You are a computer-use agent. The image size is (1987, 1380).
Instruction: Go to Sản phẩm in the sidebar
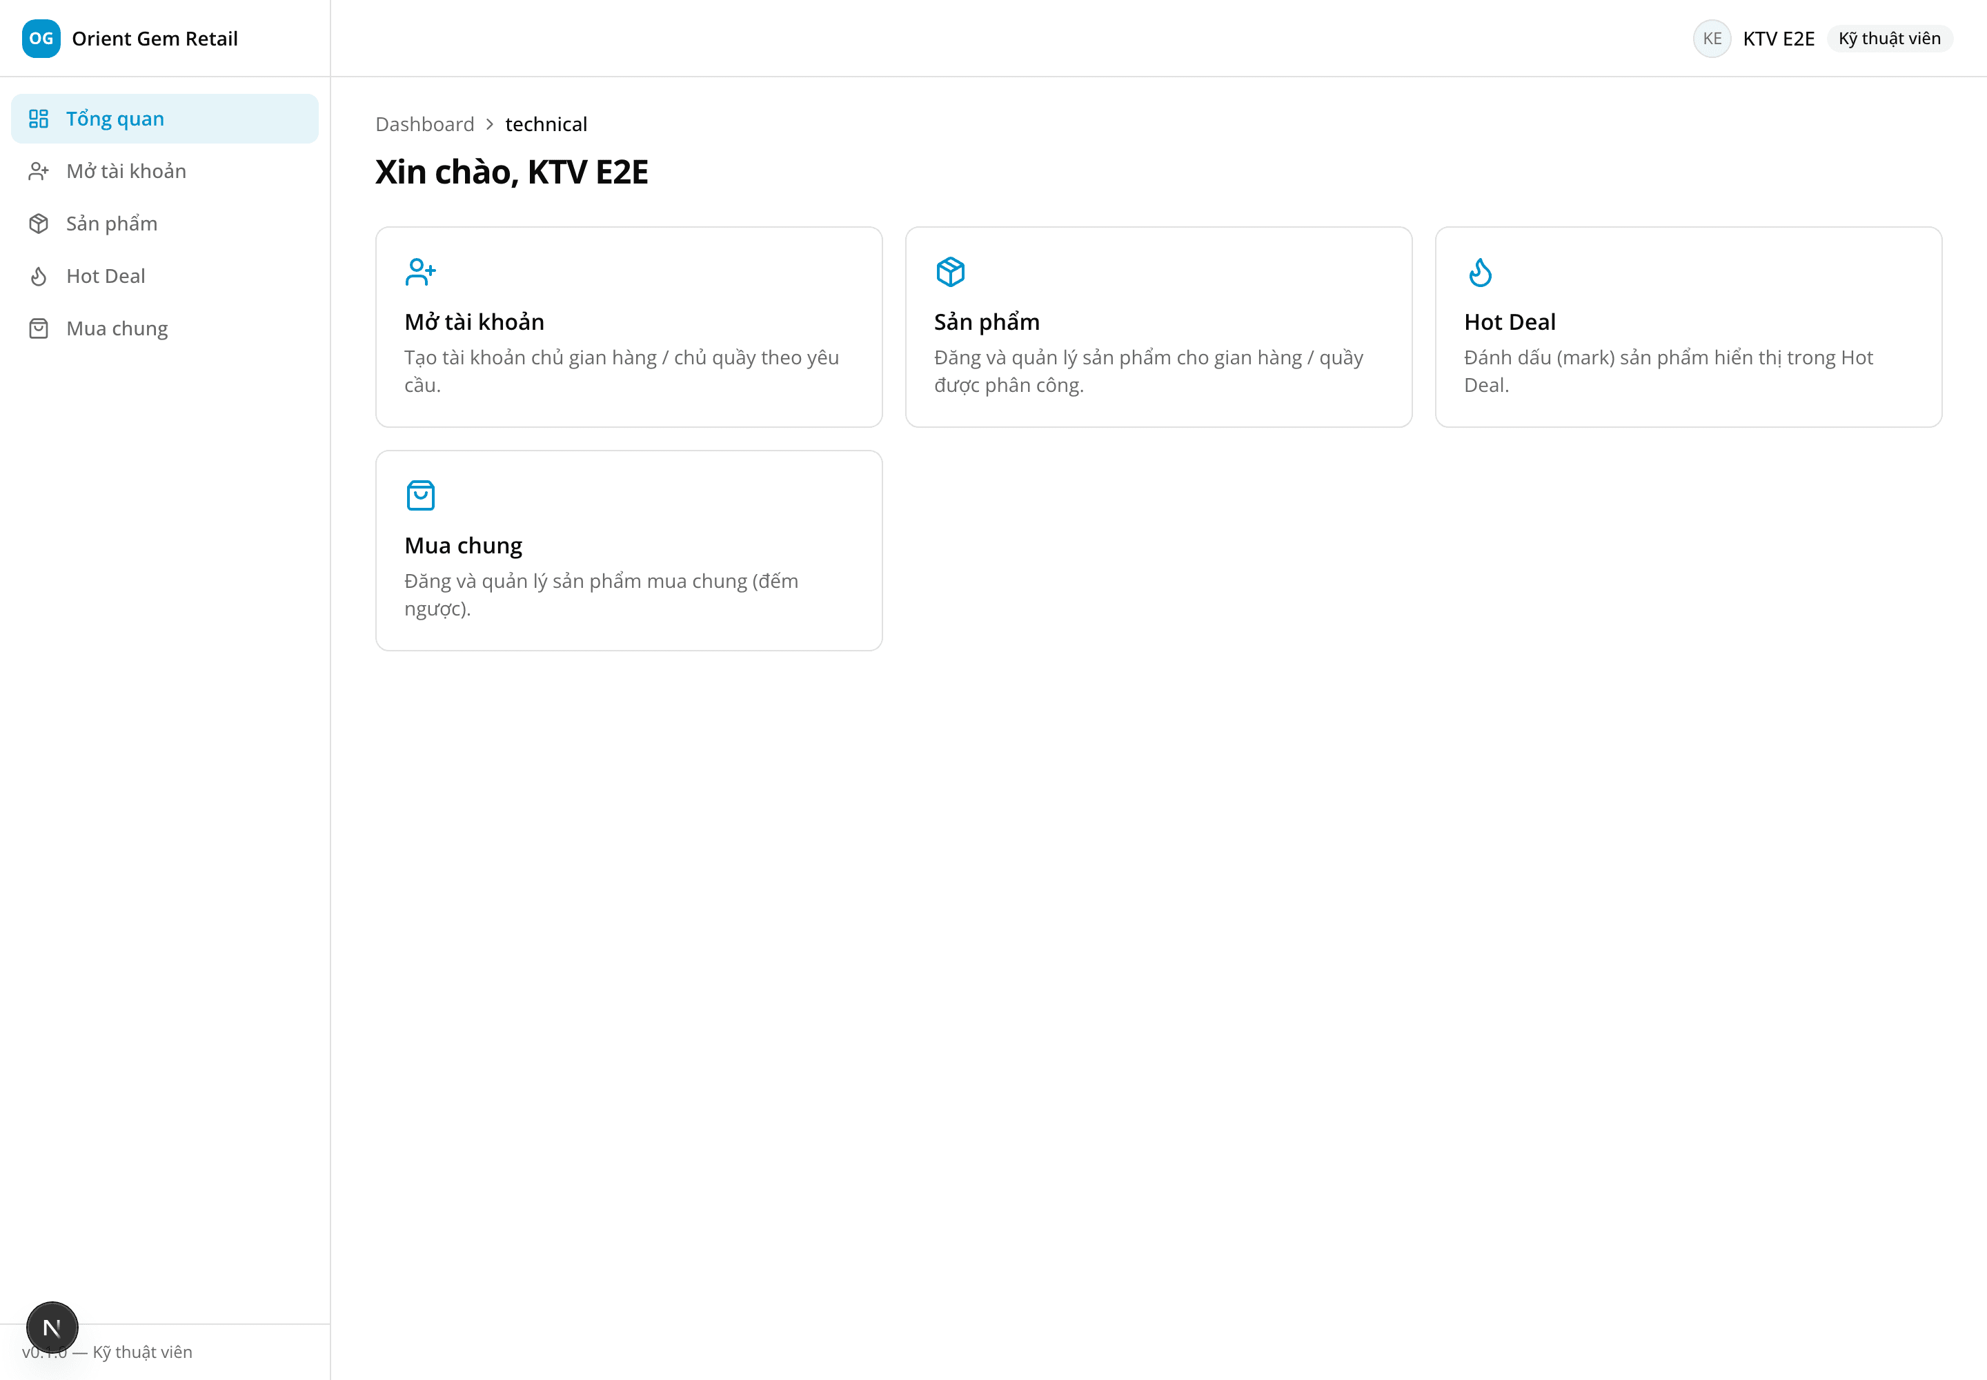[x=164, y=224]
